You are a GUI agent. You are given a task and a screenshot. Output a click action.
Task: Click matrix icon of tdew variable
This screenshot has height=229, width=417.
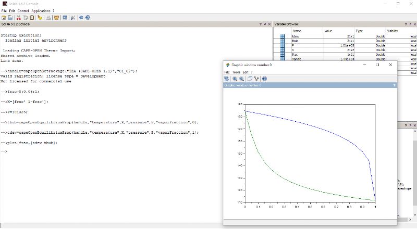point(283,36)
